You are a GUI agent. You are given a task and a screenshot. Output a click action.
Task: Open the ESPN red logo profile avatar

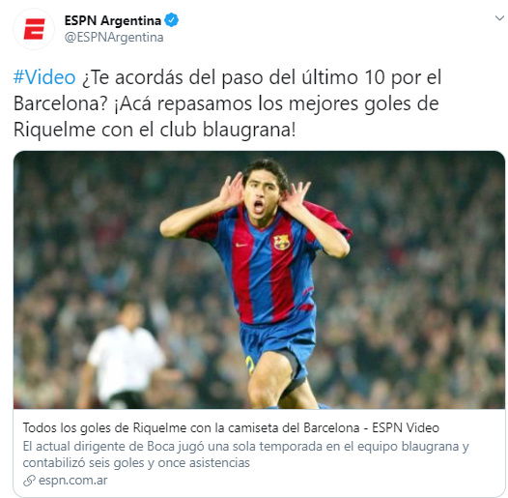coord(34,29)
